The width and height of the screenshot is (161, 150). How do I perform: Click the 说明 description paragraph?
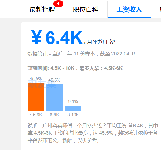tap(93, 133)
